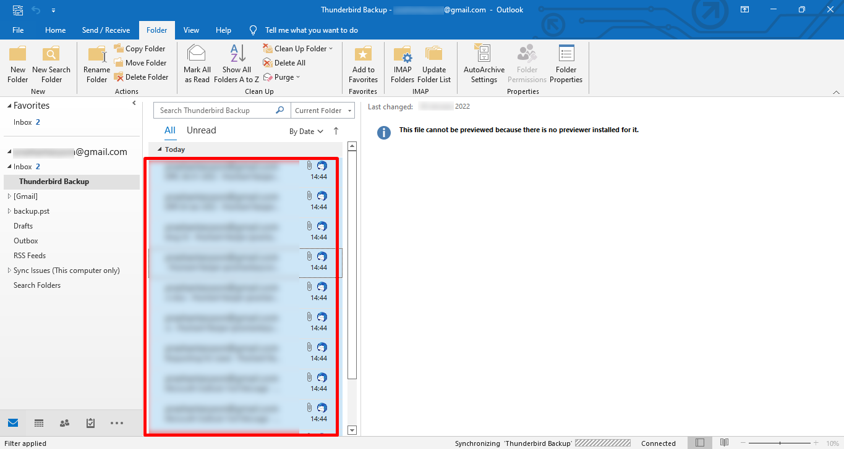This screenshot has height=449, width=844.
Task: Click Rename Folder in ribbon
Action: pyautogui.click(x=96, y=64)
